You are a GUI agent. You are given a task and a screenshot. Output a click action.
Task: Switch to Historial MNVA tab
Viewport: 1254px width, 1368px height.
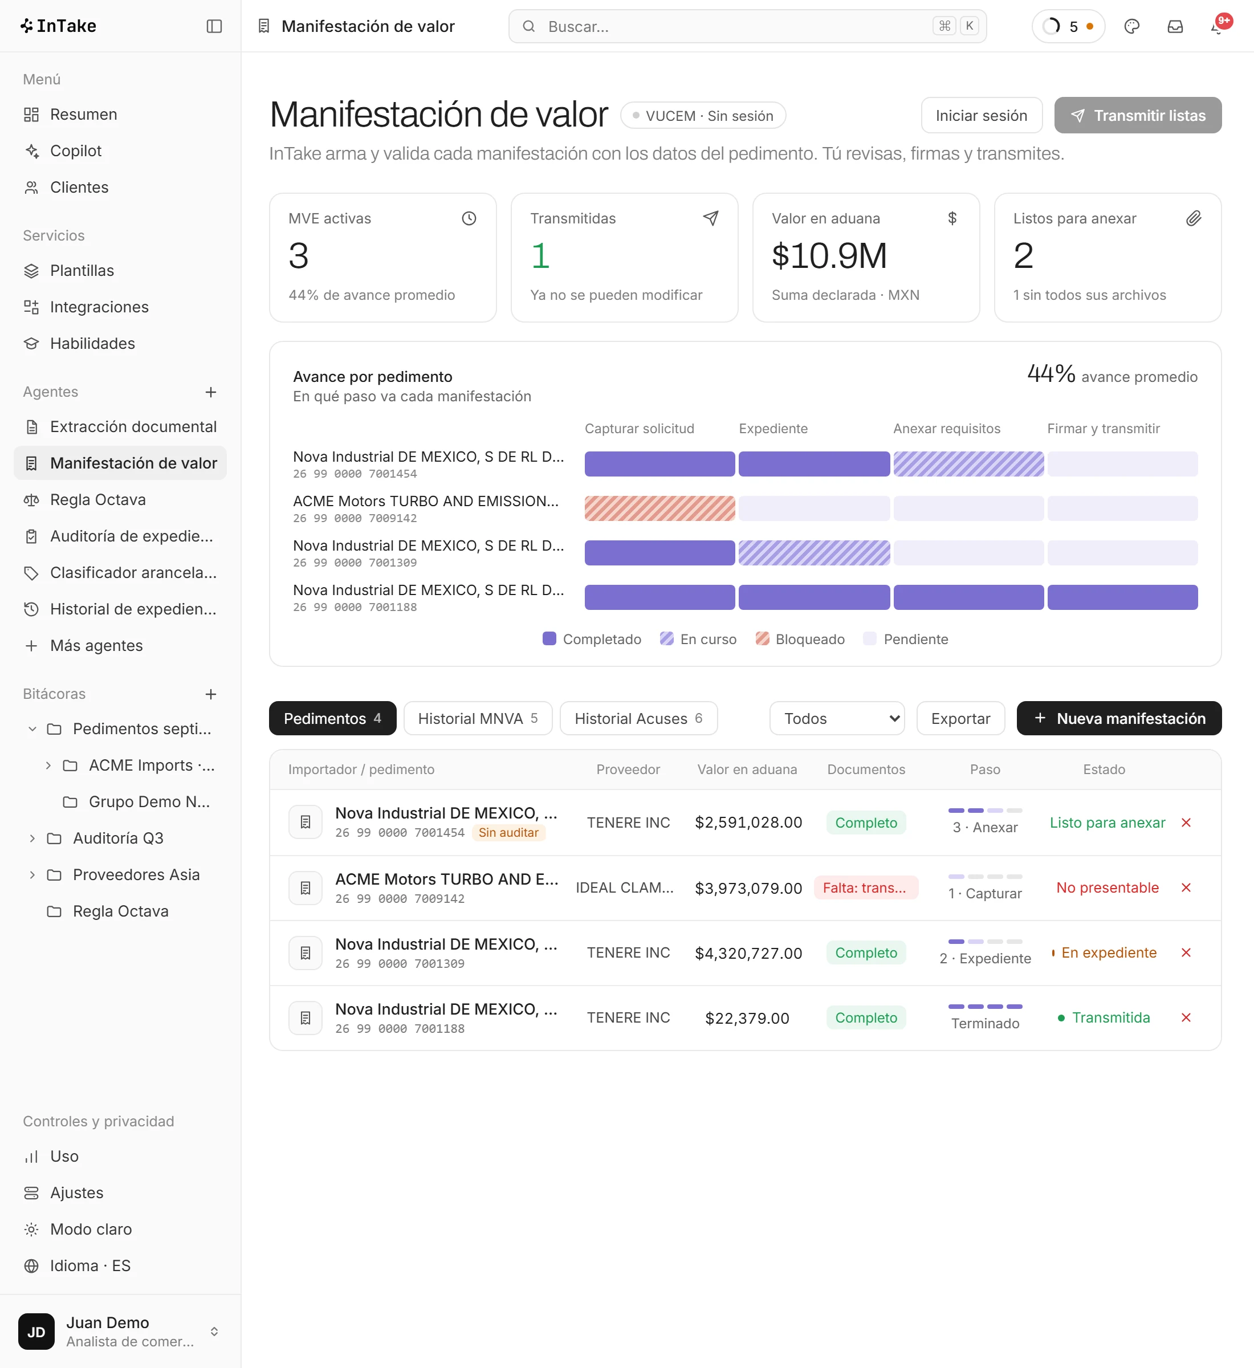(x=478, y=718)
